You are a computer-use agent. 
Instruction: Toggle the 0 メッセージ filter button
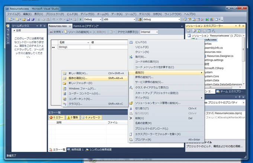pyautogui.click(x=91, y=118)
